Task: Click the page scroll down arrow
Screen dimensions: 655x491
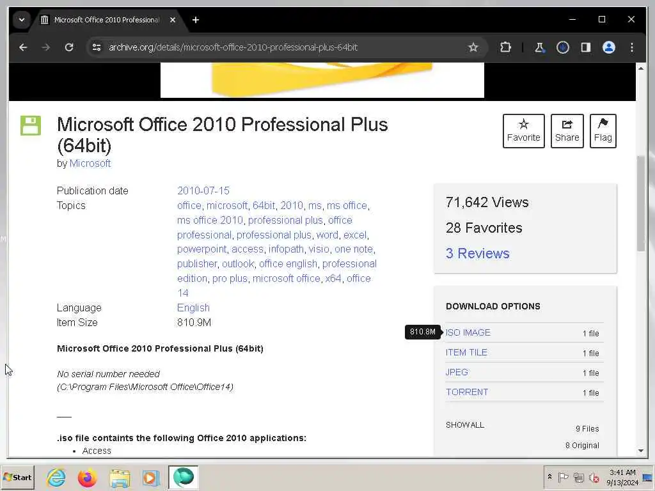Action: point(641,451)
